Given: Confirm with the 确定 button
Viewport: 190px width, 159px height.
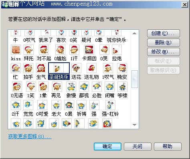Looking at the screenshot, I should point(107,147).
